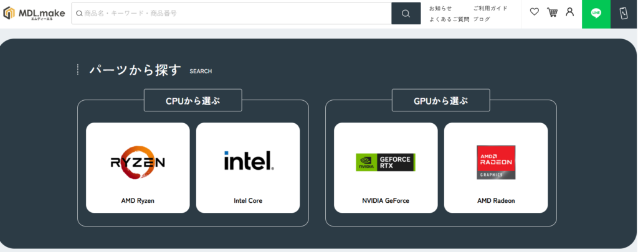Click the Intel logo image
Screen dimensions: 638x252
(x=248, y=161)
